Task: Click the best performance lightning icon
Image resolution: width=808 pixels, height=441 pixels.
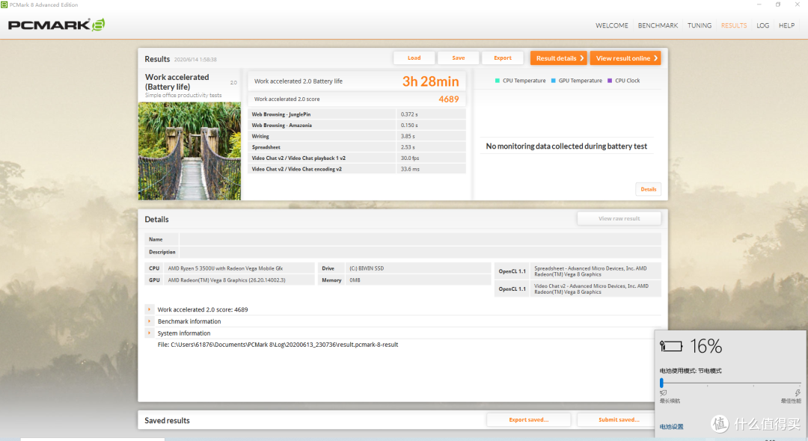Action: 798,393
